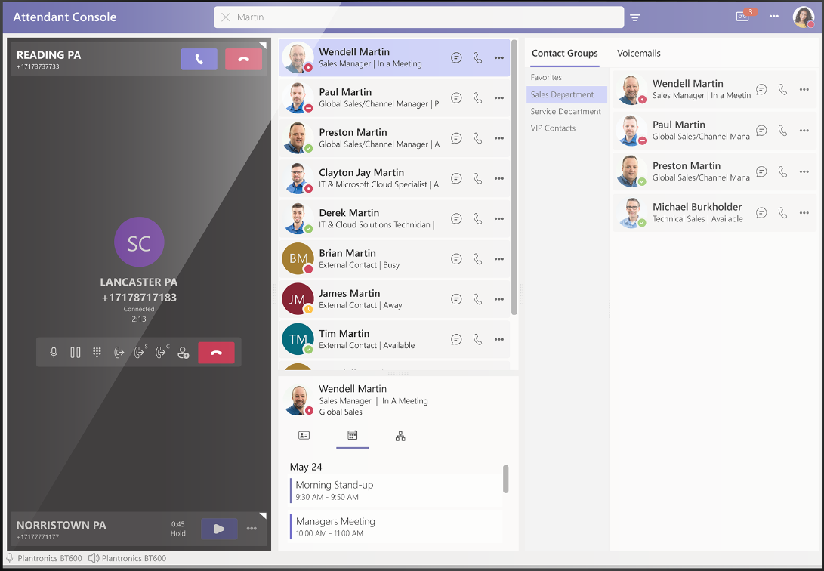
Task: Open more options for NORRISTOWN PA call
Action: [x=252, y=529]
